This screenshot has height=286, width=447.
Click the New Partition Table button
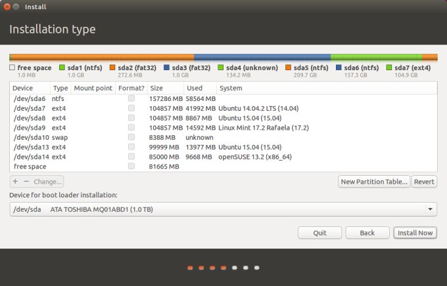coord(374,181)
